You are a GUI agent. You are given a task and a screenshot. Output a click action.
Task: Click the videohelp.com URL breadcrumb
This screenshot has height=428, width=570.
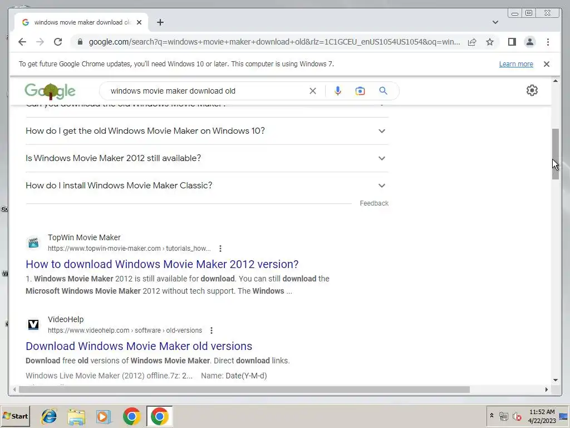pos(125,330)
